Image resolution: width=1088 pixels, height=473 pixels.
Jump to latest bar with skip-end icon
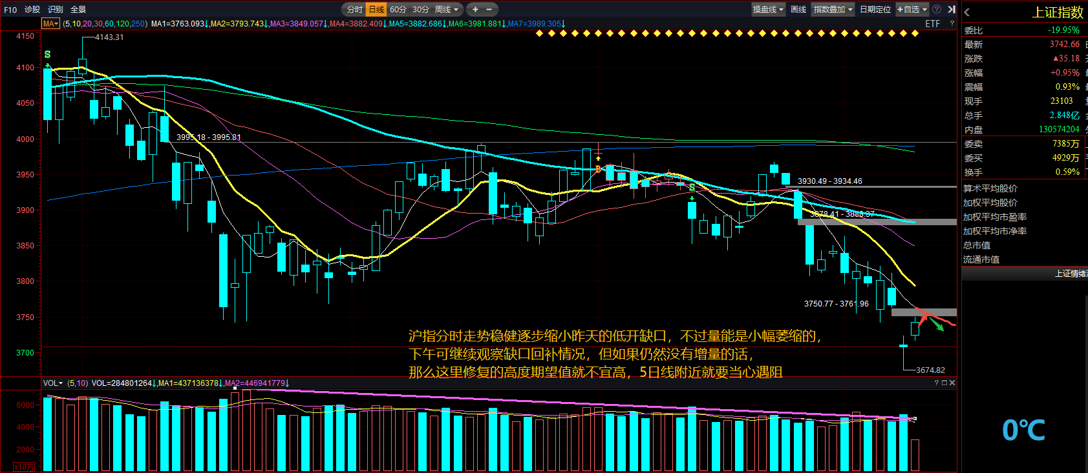(x=952, y=9)
